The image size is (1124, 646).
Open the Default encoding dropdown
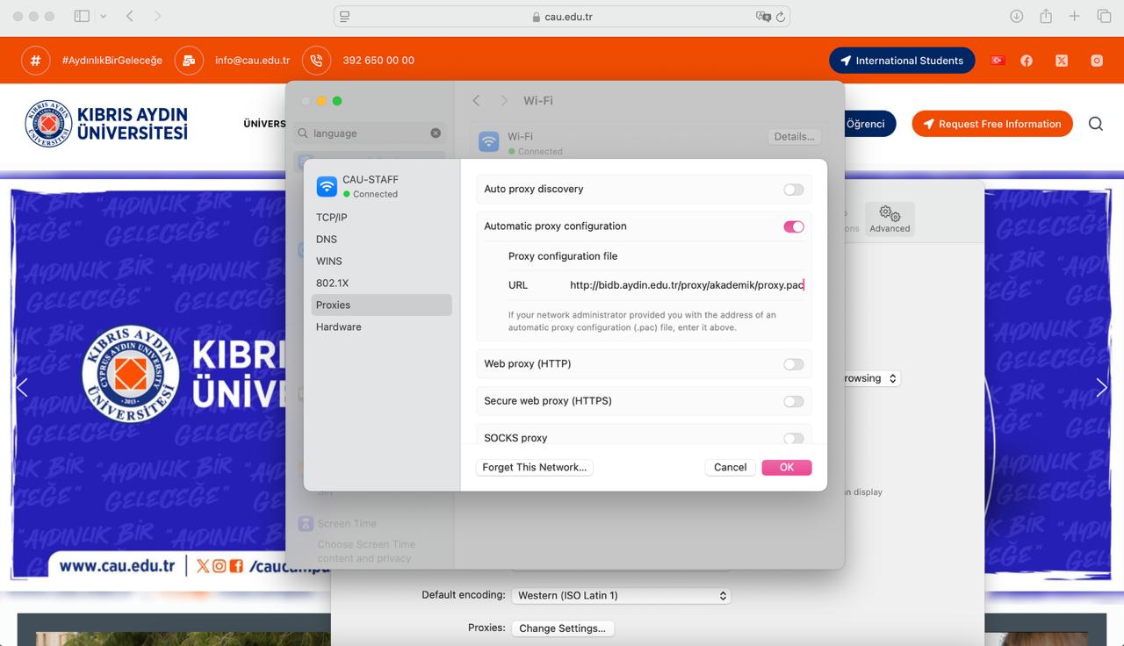(x=621, y=595)
